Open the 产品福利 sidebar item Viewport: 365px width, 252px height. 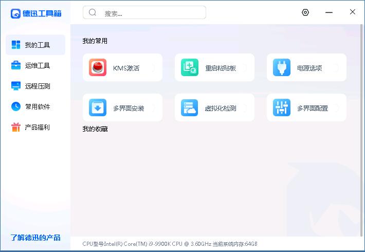click(35, 127)
